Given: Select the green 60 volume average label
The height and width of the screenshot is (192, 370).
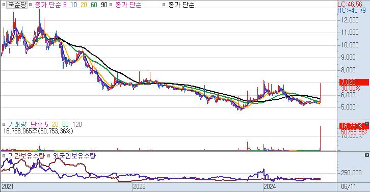Looking at the screenshot, I should (x=65, y=124).
